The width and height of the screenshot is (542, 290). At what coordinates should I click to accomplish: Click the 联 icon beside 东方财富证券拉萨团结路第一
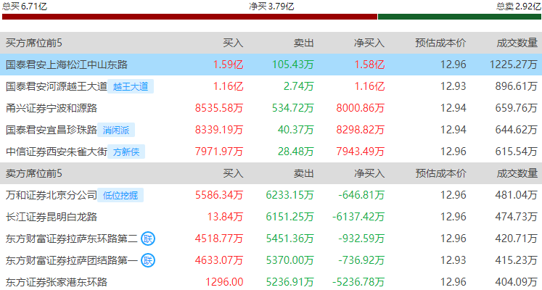tap(148, 260)
